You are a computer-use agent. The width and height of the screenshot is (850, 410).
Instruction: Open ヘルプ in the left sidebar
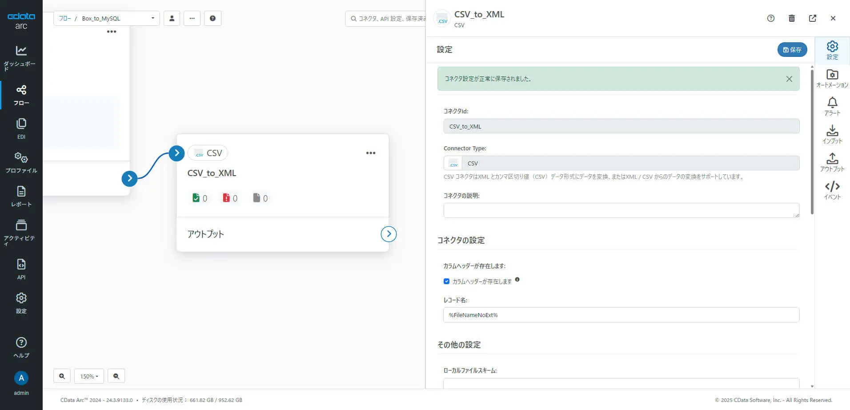coord(21,347)
